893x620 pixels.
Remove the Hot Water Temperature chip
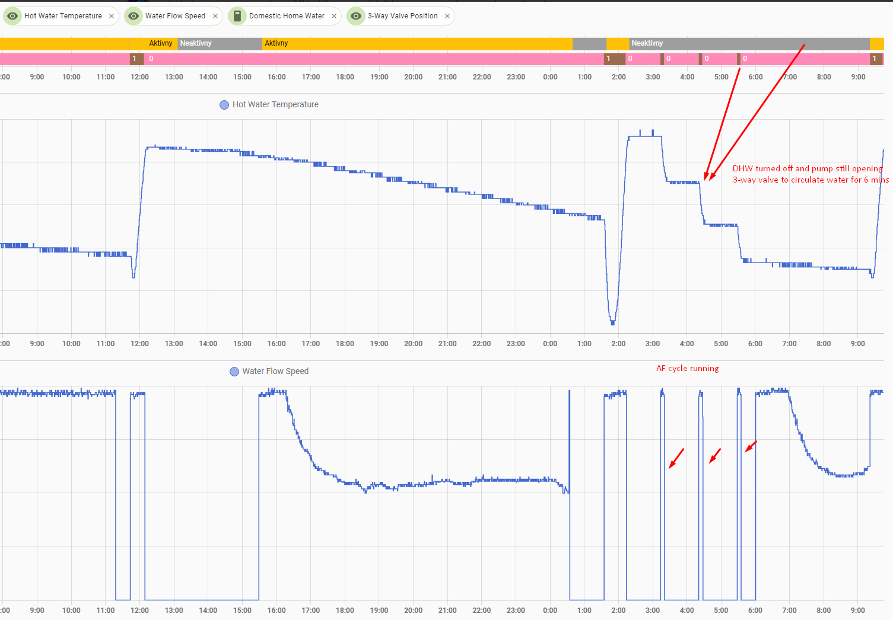tap(112, 16)
